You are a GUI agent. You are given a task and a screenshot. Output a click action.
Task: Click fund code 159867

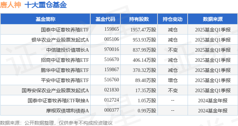pos(112,70)
